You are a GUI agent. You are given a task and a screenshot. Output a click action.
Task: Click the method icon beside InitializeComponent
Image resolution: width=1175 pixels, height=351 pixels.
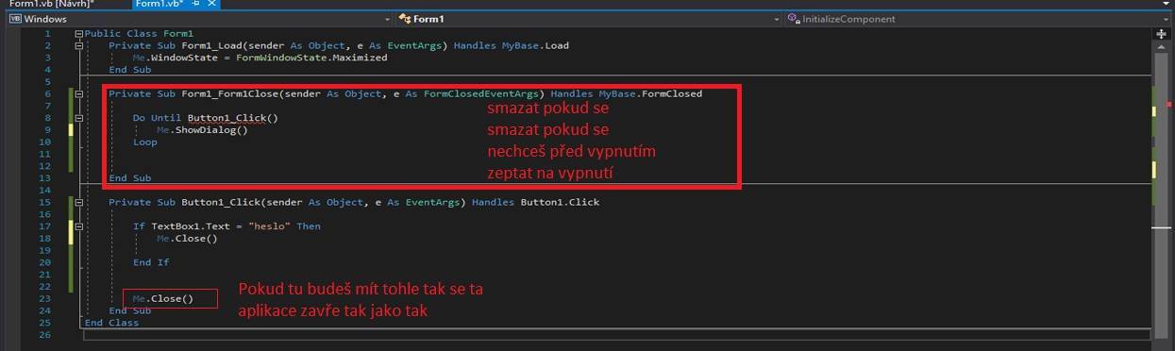pos(793,19)
